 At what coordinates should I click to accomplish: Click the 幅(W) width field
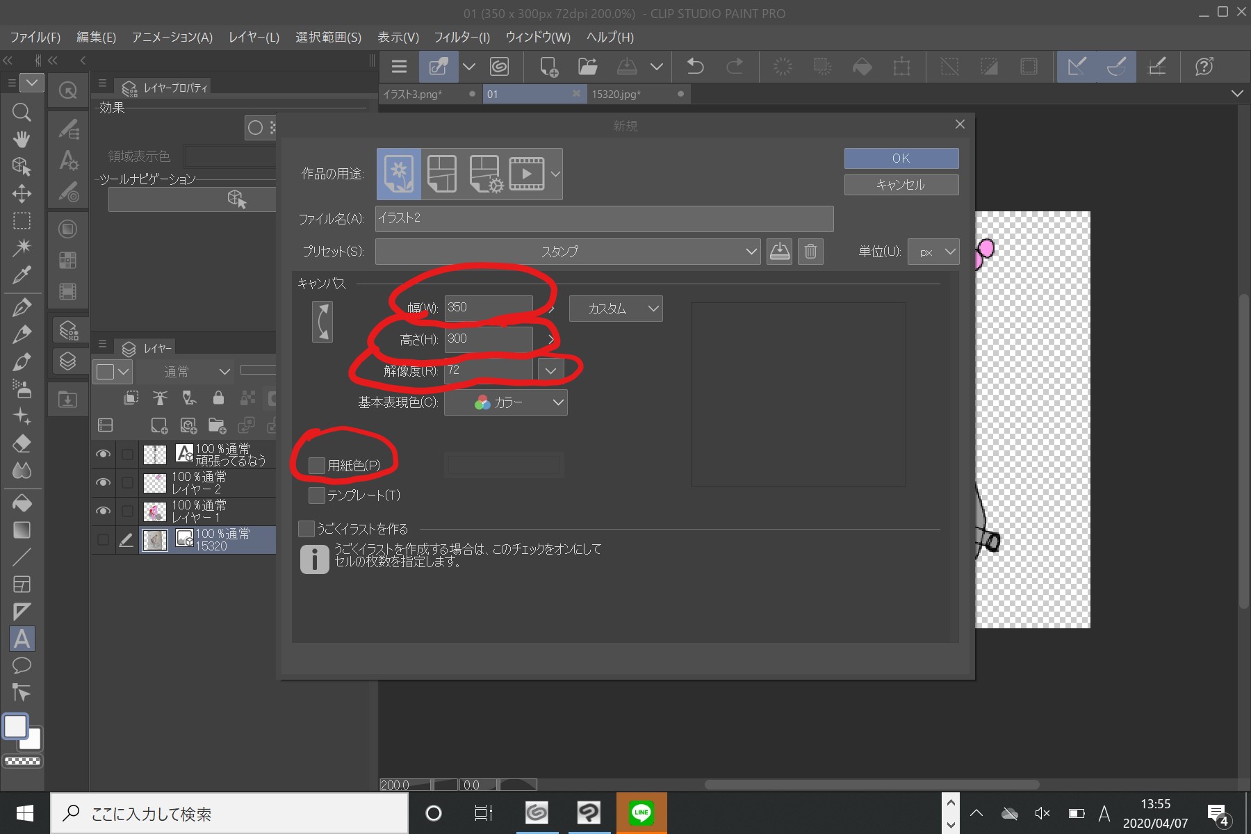coord(489,308)
